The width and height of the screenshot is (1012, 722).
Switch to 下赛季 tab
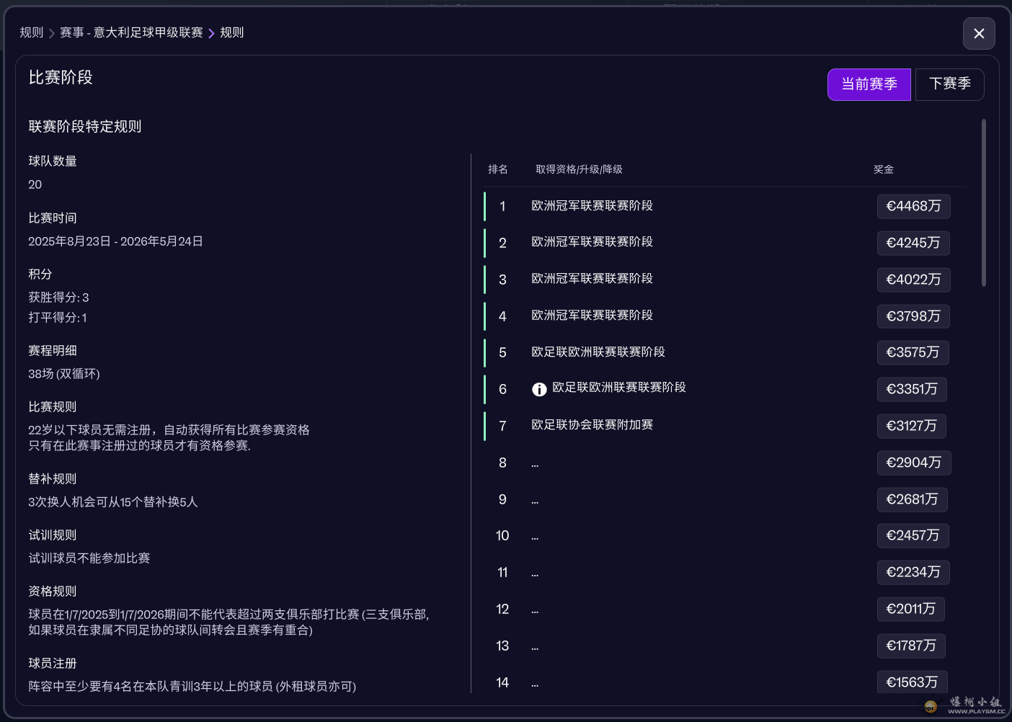949,84
